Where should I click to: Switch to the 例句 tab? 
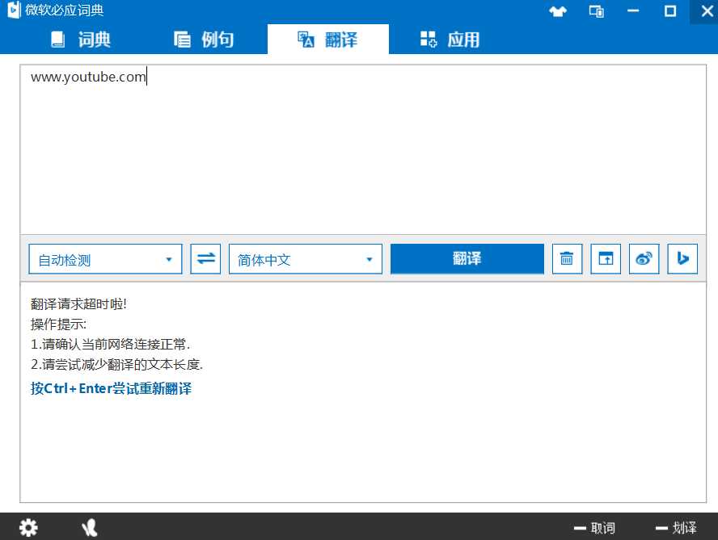click(204, 40)
